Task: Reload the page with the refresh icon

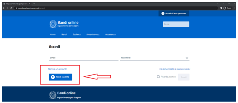Action: (11, 8)
